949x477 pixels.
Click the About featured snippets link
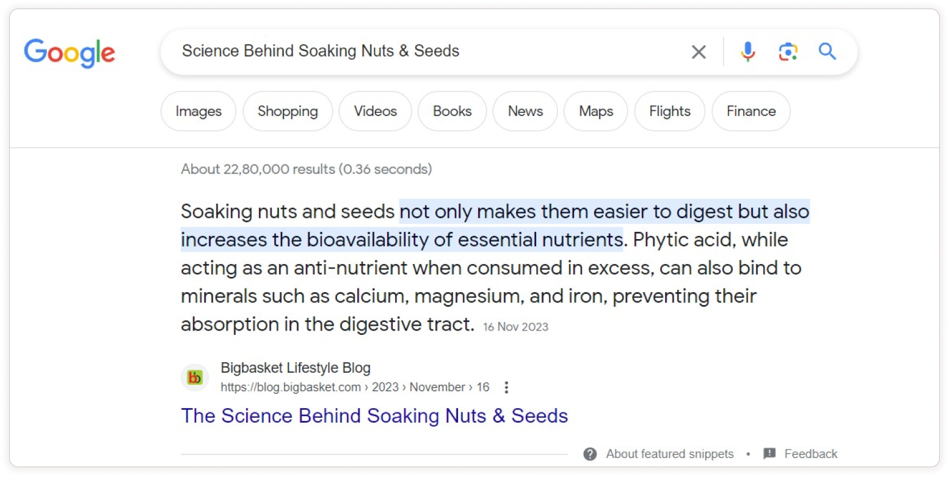click(x=669, y=454)
